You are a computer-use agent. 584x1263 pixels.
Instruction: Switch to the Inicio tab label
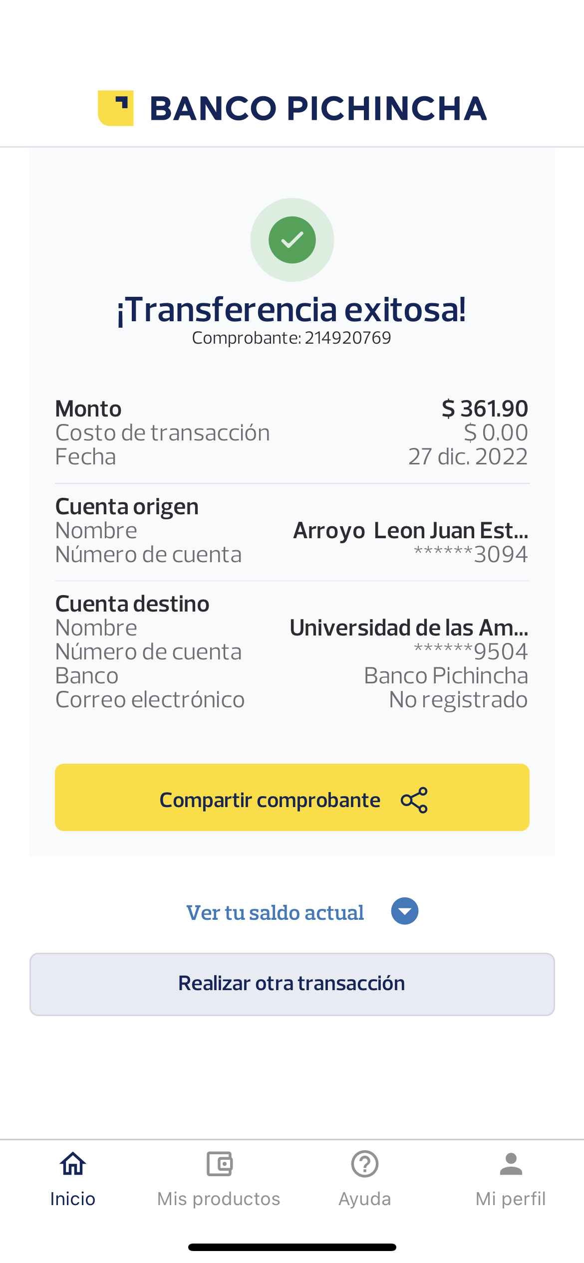click(73, 1199)
